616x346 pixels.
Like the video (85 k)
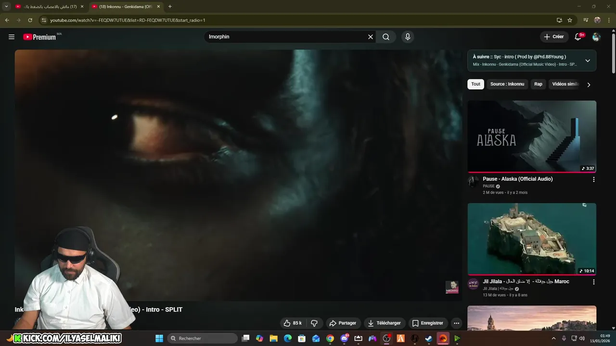293,323
